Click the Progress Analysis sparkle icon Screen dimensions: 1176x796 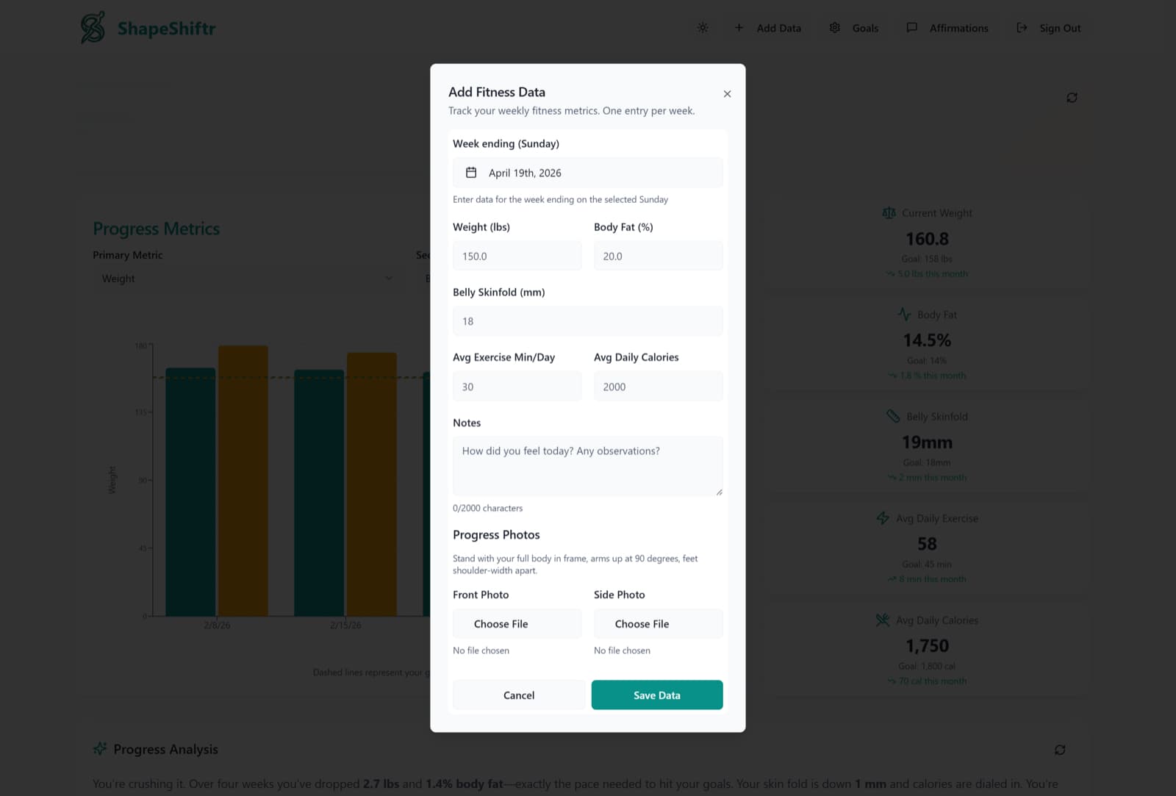coord(100,749)
